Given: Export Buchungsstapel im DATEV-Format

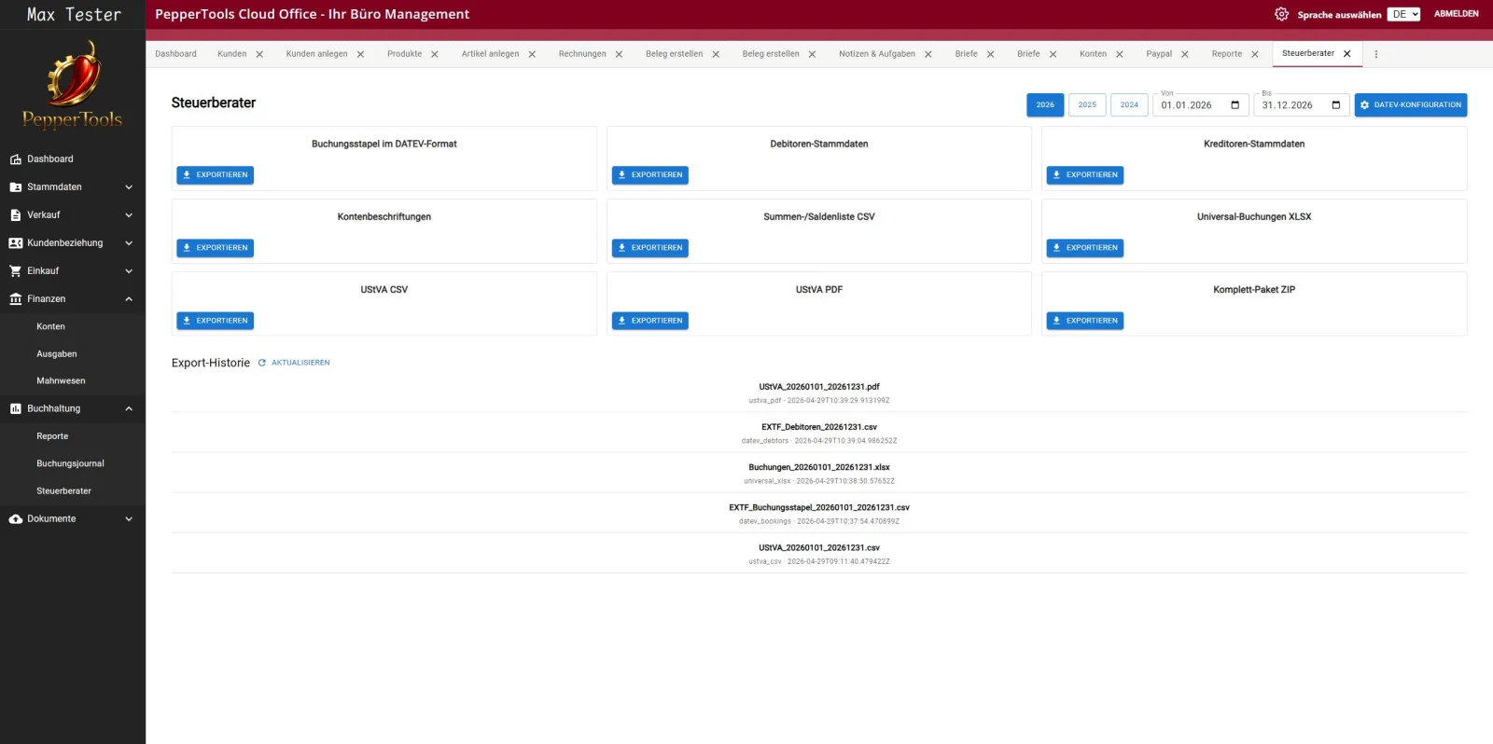Looking at the screenshot, I should click(x=215, y=175).
